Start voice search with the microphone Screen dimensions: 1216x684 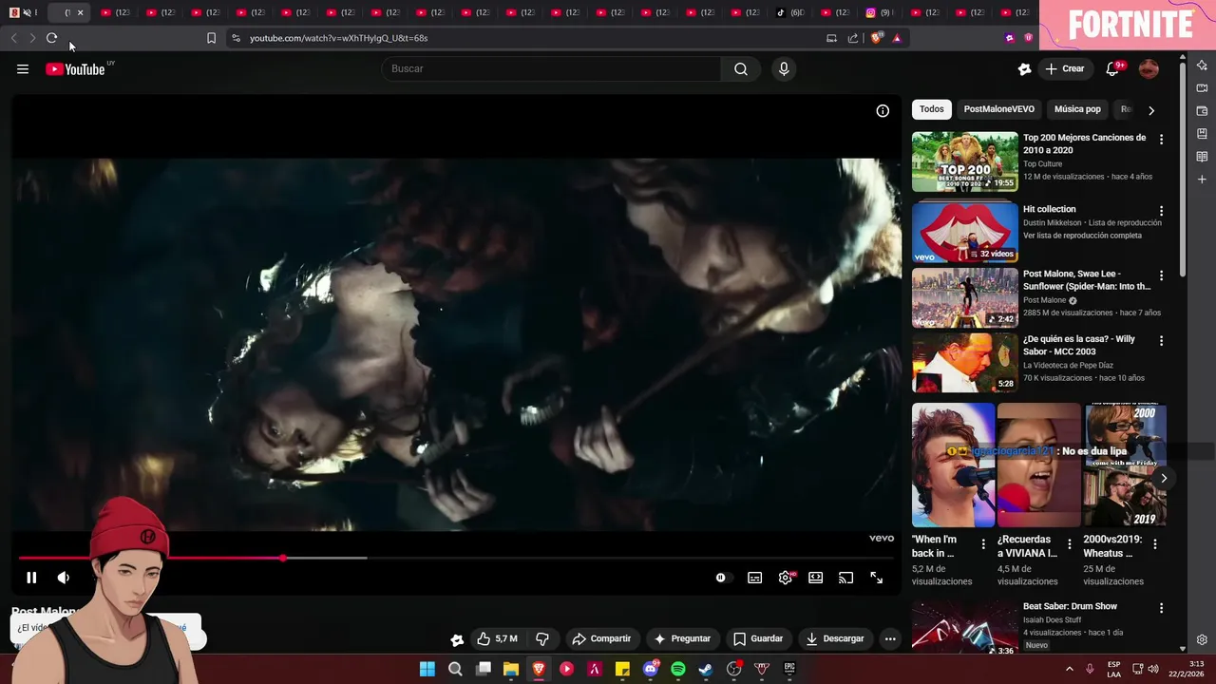(x=784, y=68)
